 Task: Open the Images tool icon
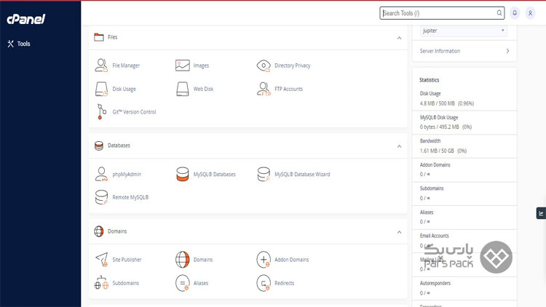pyautogui.click(x=183, y=65)
